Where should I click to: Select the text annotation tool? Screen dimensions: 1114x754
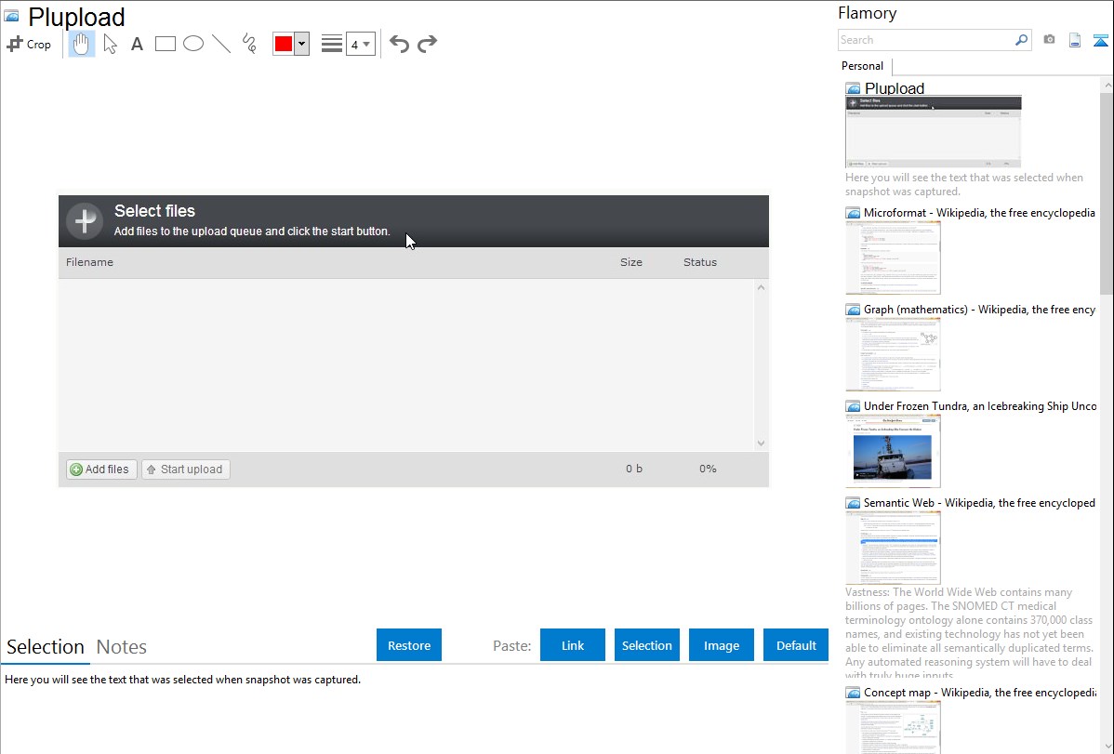click(137, 44)
